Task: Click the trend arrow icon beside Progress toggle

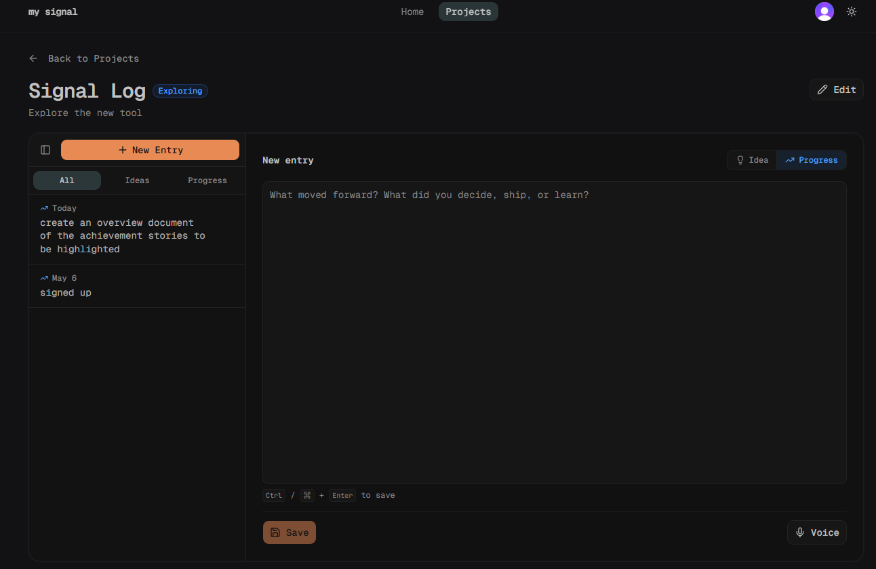Action: click(x=790, y=160)
